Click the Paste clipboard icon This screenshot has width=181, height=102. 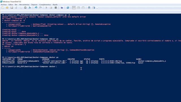coord(25,8)
